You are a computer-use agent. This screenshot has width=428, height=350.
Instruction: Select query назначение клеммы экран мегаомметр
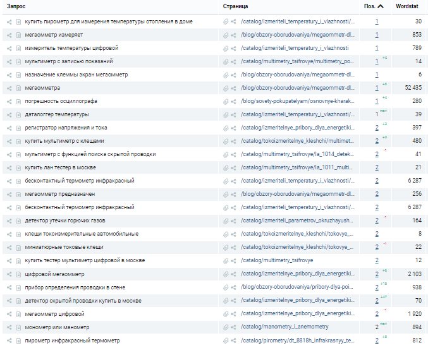click(x=76, y=75)
